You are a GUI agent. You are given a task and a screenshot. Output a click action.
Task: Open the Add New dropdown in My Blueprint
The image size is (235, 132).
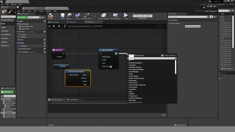[22, 17]
